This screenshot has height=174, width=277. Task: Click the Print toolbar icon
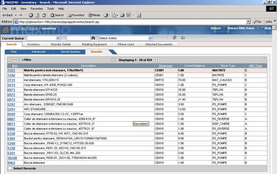click(122, 15)
